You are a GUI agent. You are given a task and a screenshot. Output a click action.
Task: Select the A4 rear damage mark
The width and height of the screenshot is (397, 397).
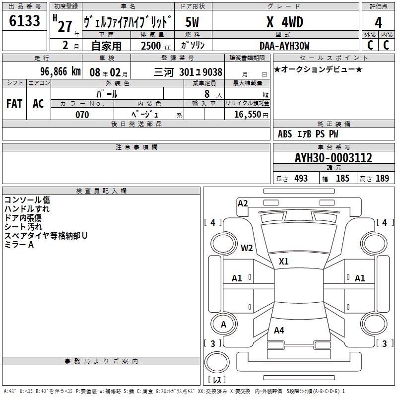click(x=279, y=331)
